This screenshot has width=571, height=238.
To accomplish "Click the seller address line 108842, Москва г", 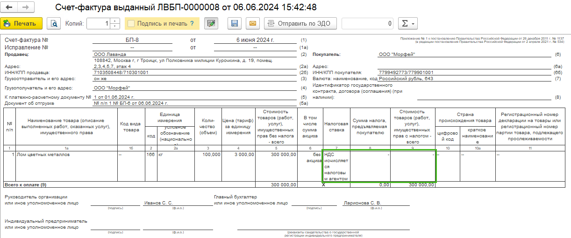I will pos(183,61).
